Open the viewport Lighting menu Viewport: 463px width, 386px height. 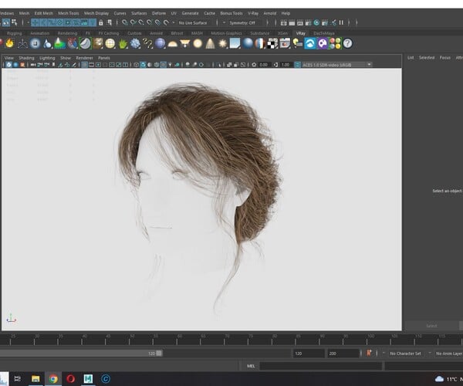[47, 58]
